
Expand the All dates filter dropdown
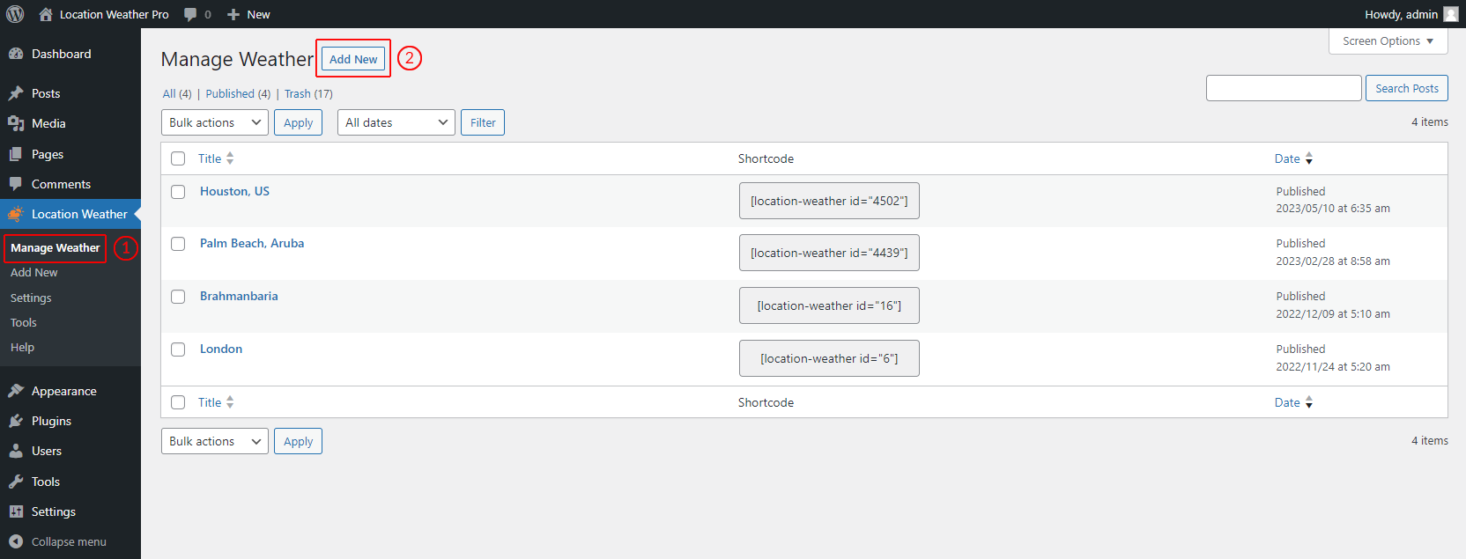pyautogui.click(x=396, y=122)
